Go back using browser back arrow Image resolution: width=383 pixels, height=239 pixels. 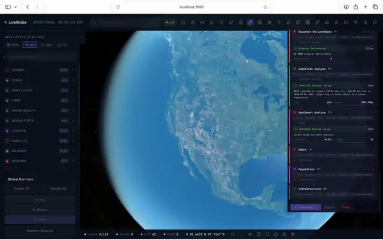(28, 7)
